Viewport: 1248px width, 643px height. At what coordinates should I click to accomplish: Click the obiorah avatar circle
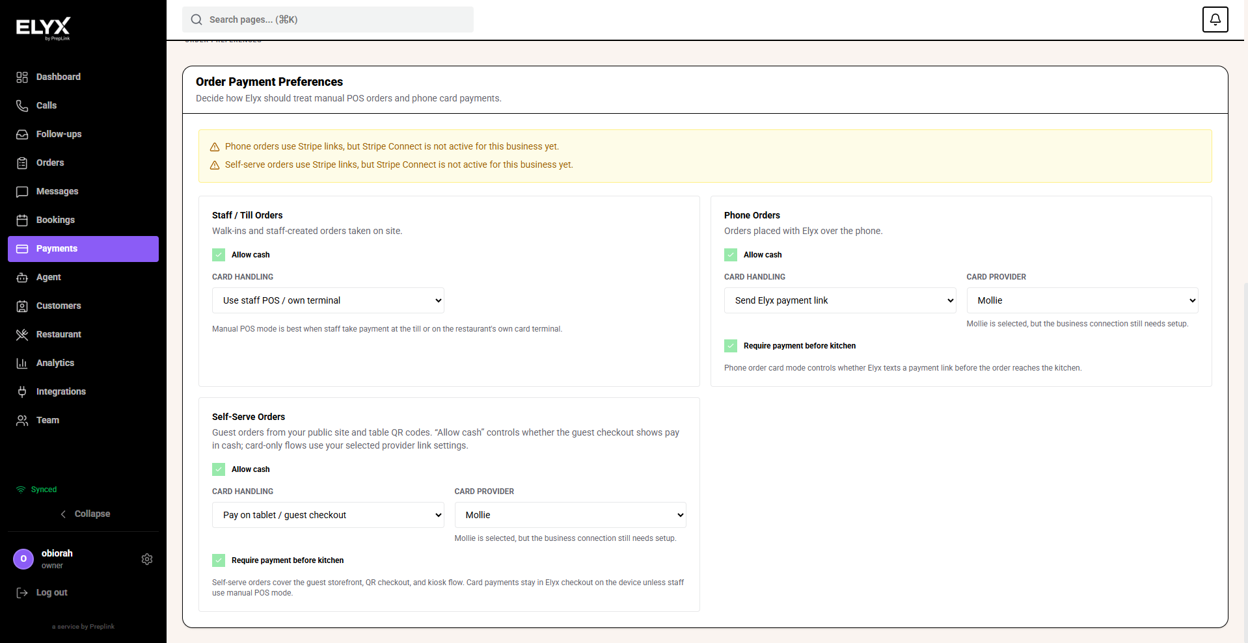(x=23, y=559)
